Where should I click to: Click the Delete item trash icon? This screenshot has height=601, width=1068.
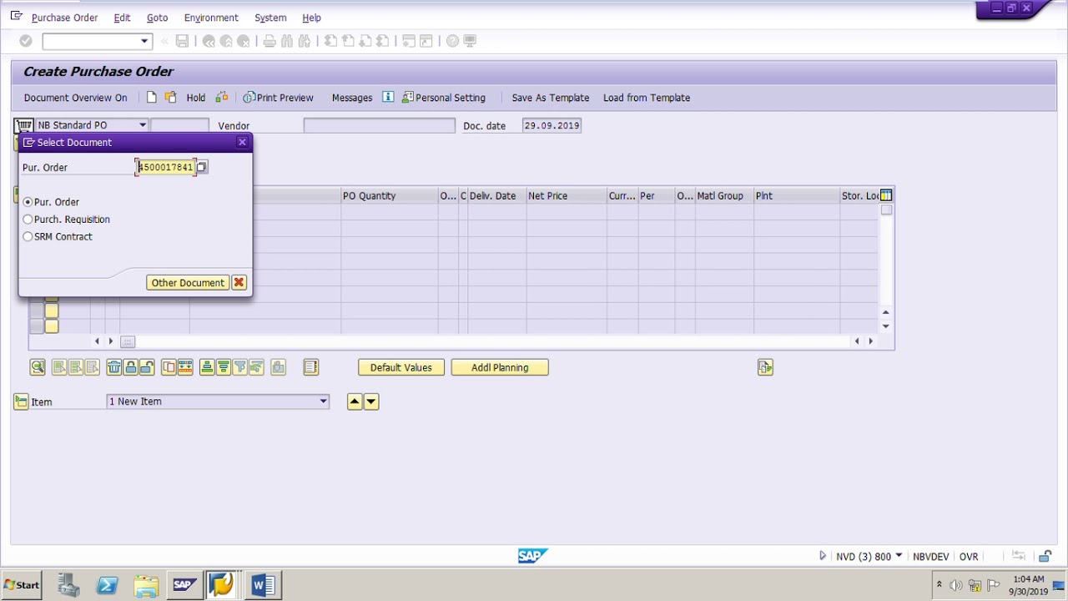pos(113,367)
